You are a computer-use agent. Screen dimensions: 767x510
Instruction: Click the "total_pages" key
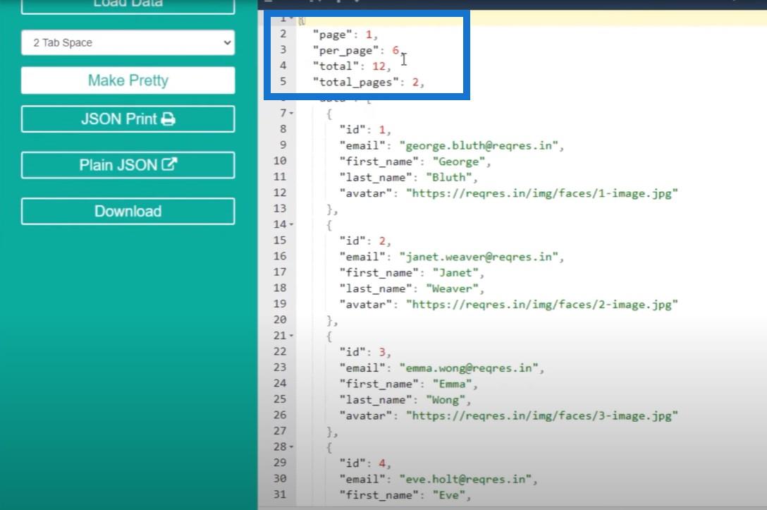[355, 83]
